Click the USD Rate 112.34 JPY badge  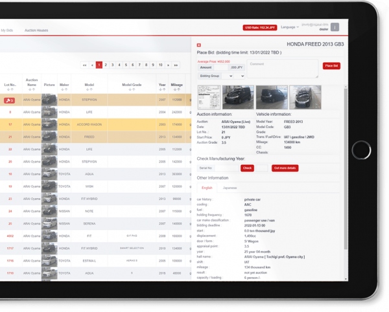point(260,28)
